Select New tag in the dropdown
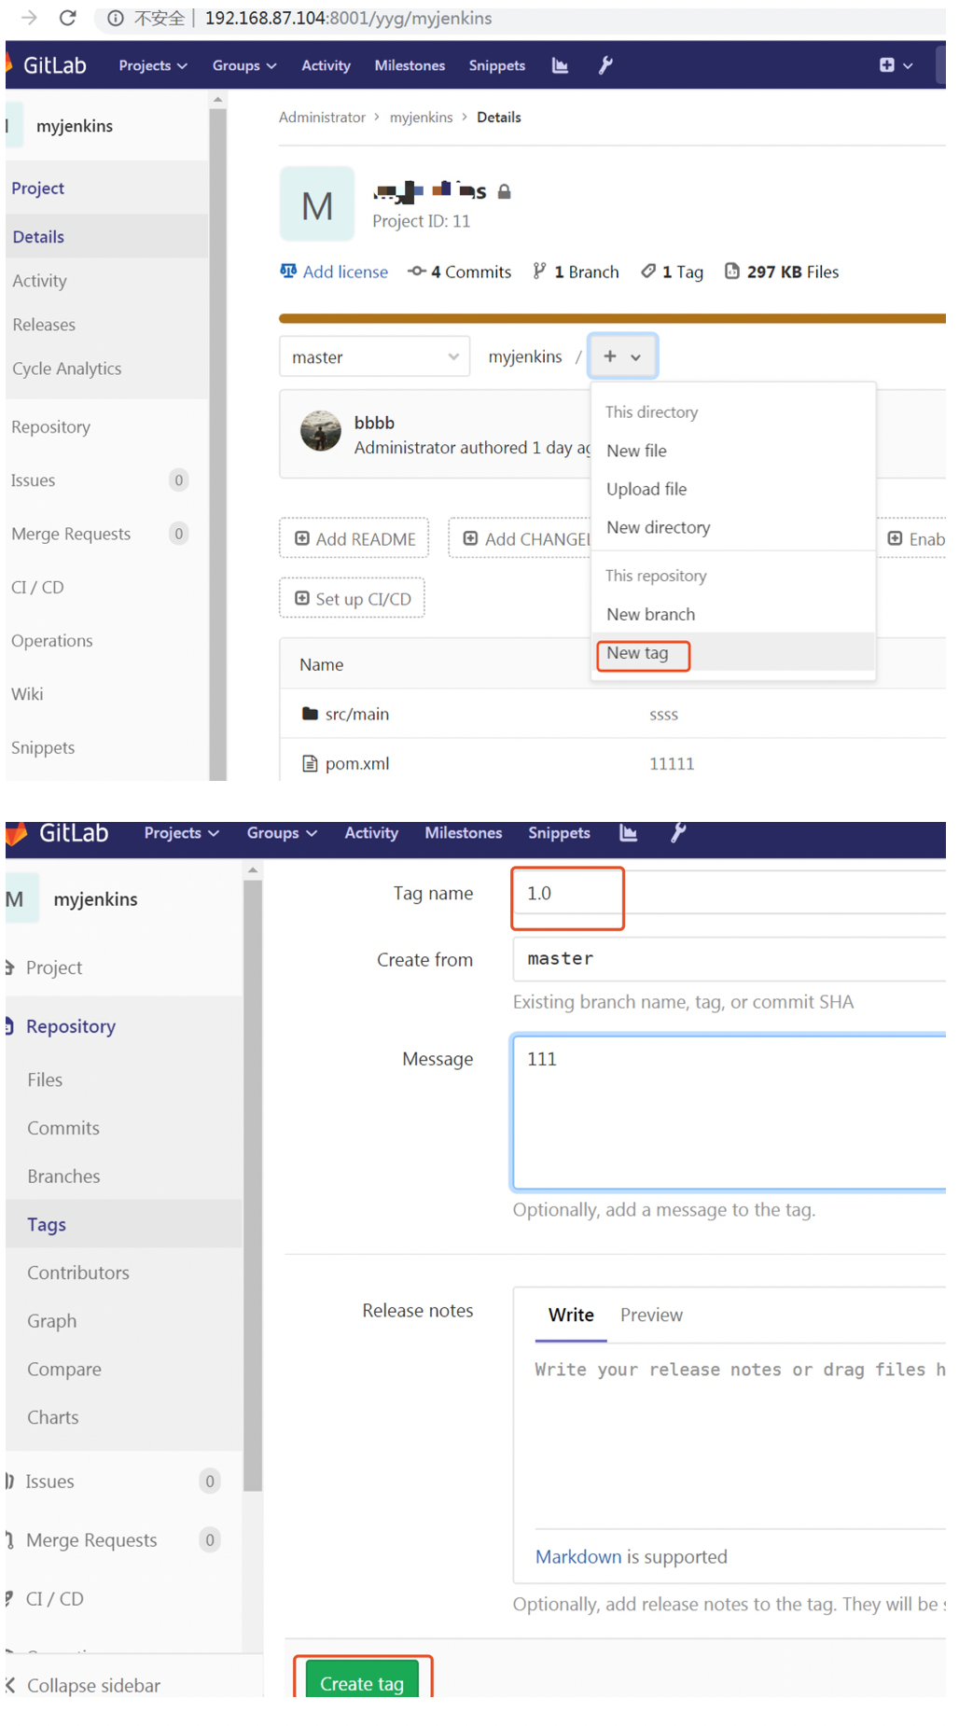959x1726 pixels. [x=733, y=653]
